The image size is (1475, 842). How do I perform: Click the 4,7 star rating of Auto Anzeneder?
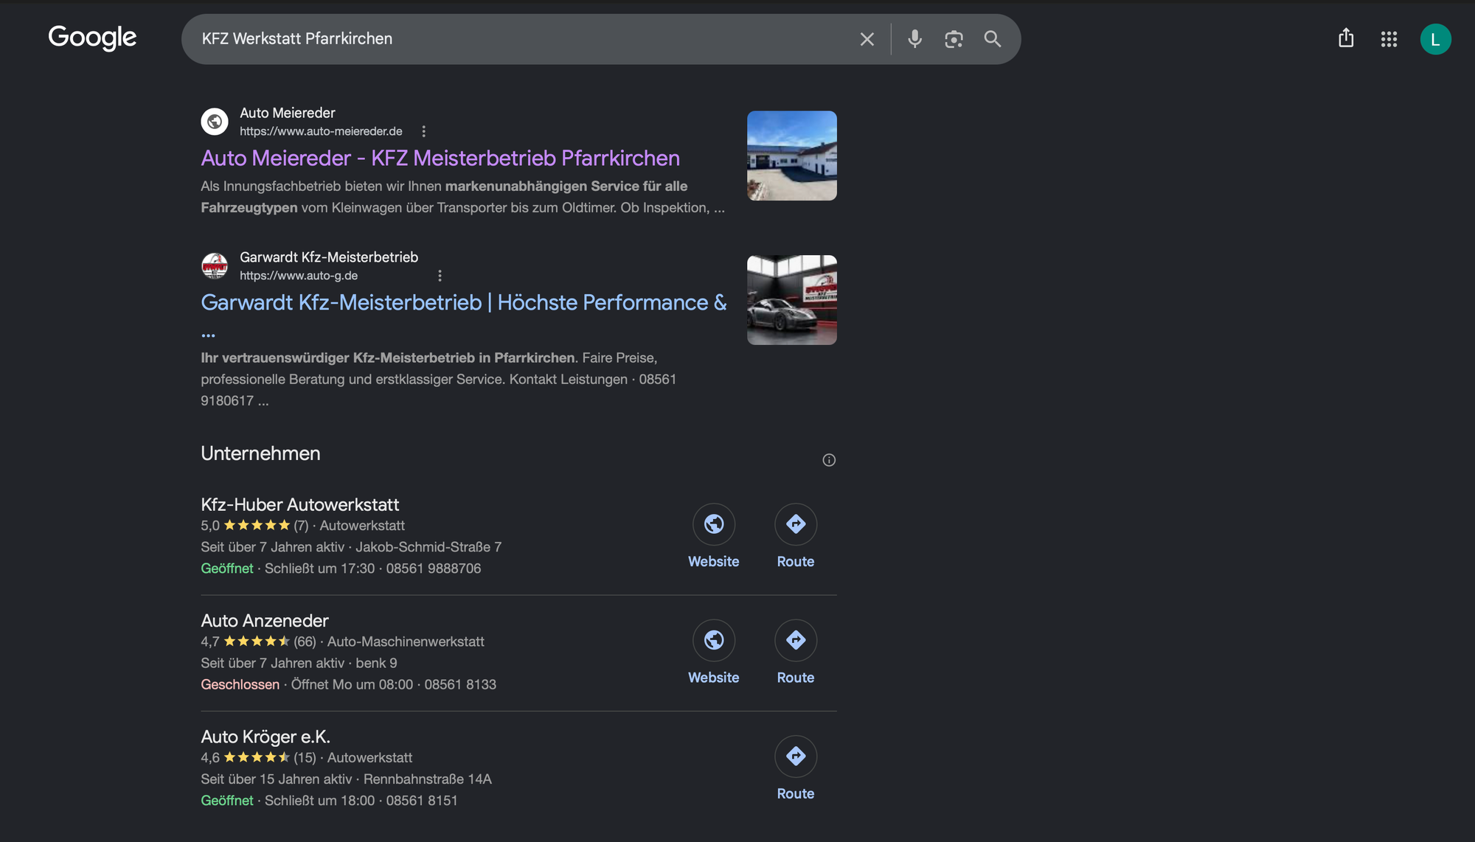point(258,641)
